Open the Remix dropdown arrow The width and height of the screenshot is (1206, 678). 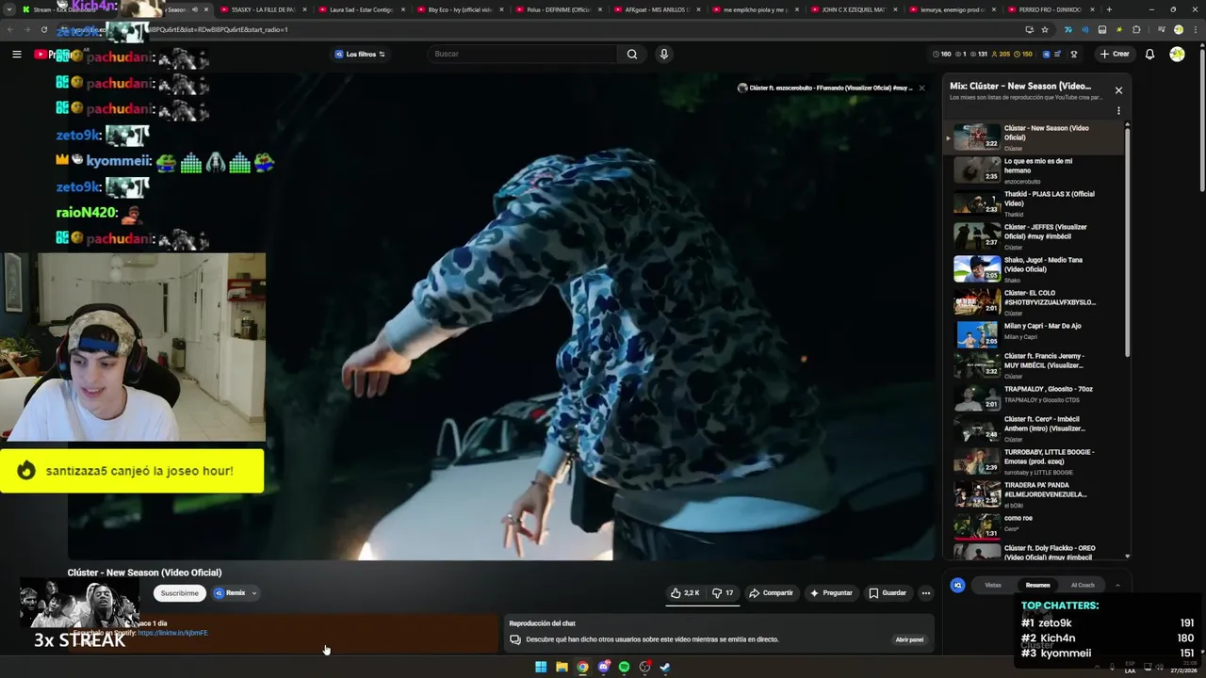tap(254, 593)
